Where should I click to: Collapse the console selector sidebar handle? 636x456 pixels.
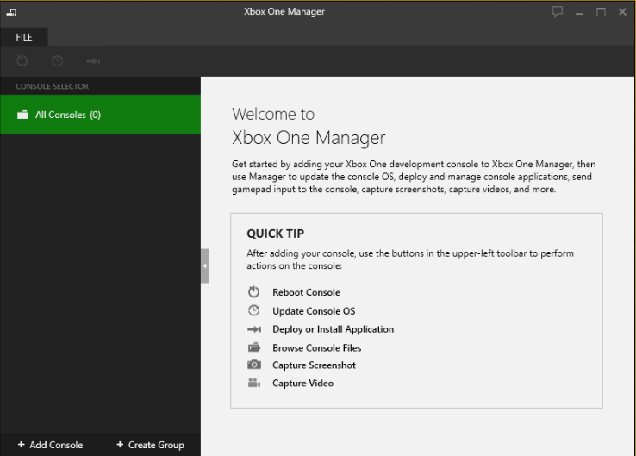204,266
